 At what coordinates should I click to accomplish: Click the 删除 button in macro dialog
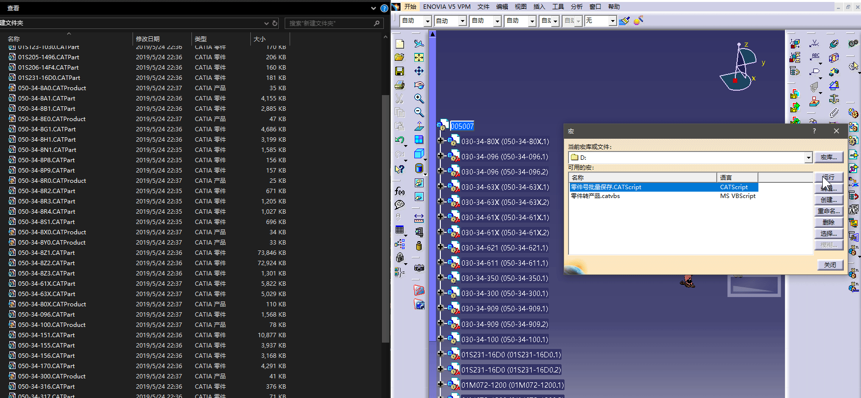pyautogui.click(x=829, y=223)
